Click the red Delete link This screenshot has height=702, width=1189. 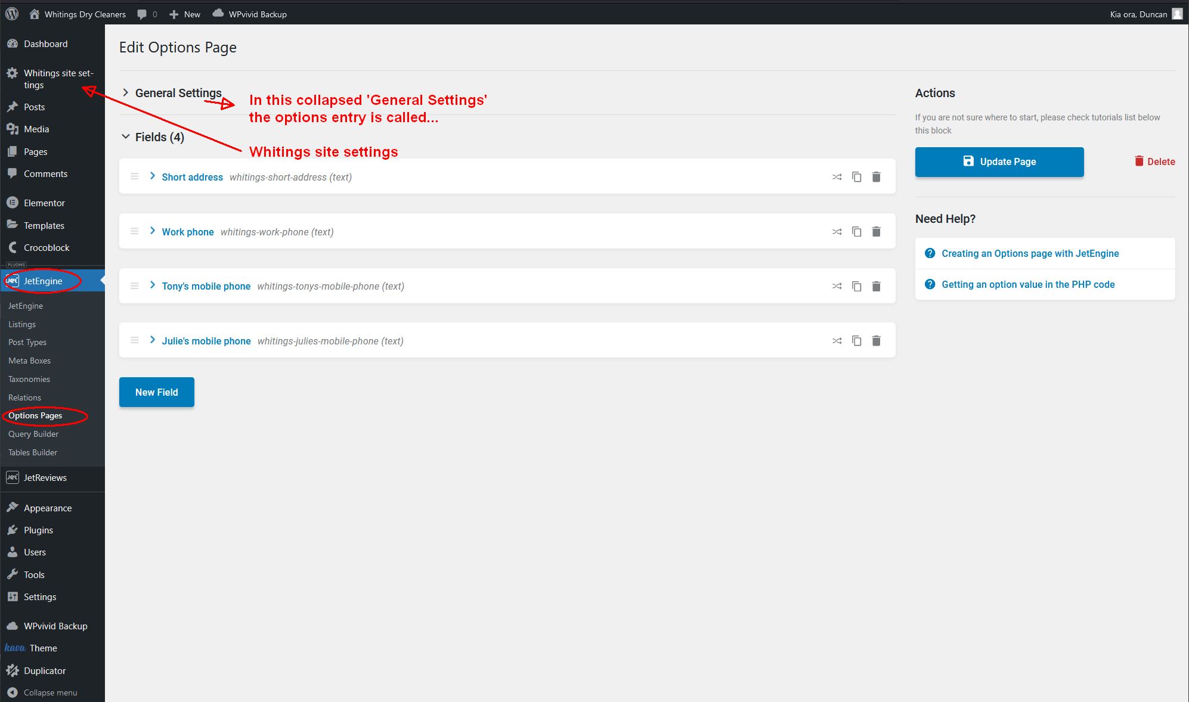click(x=1154, y=161)
